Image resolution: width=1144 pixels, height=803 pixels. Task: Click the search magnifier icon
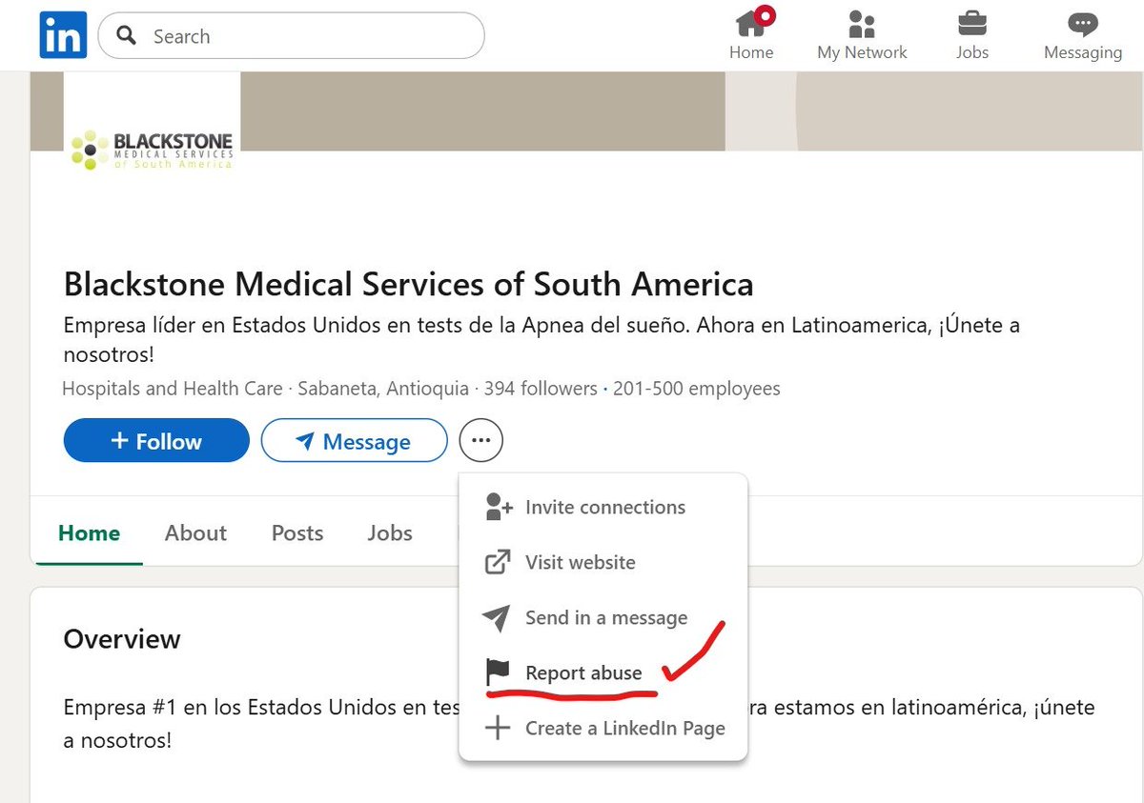click(x=126, y=36)
